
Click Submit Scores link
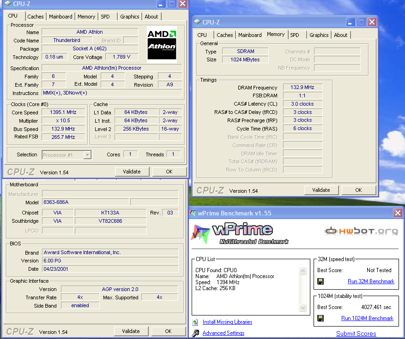pos(356,333)
